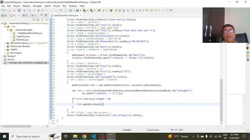Open the Window menu
The image size is (250, 140).
(x=73, y=6)
